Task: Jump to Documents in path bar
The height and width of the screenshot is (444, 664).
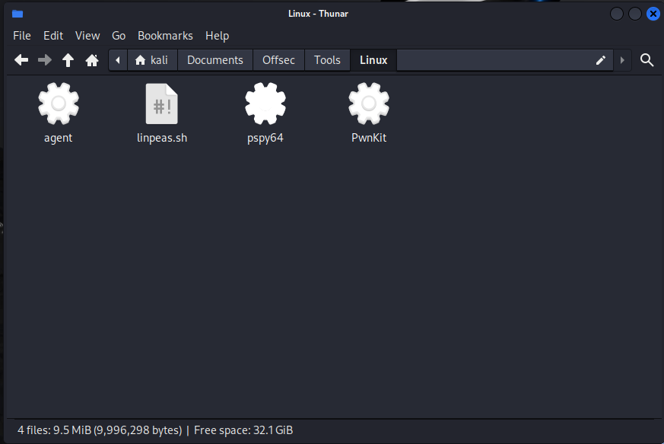Action: [215, 60]
